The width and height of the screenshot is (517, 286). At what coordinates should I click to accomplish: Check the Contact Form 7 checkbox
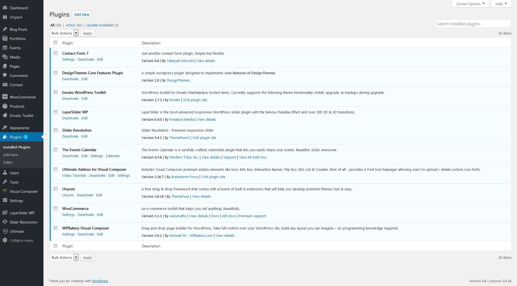(x=56, y=53)
